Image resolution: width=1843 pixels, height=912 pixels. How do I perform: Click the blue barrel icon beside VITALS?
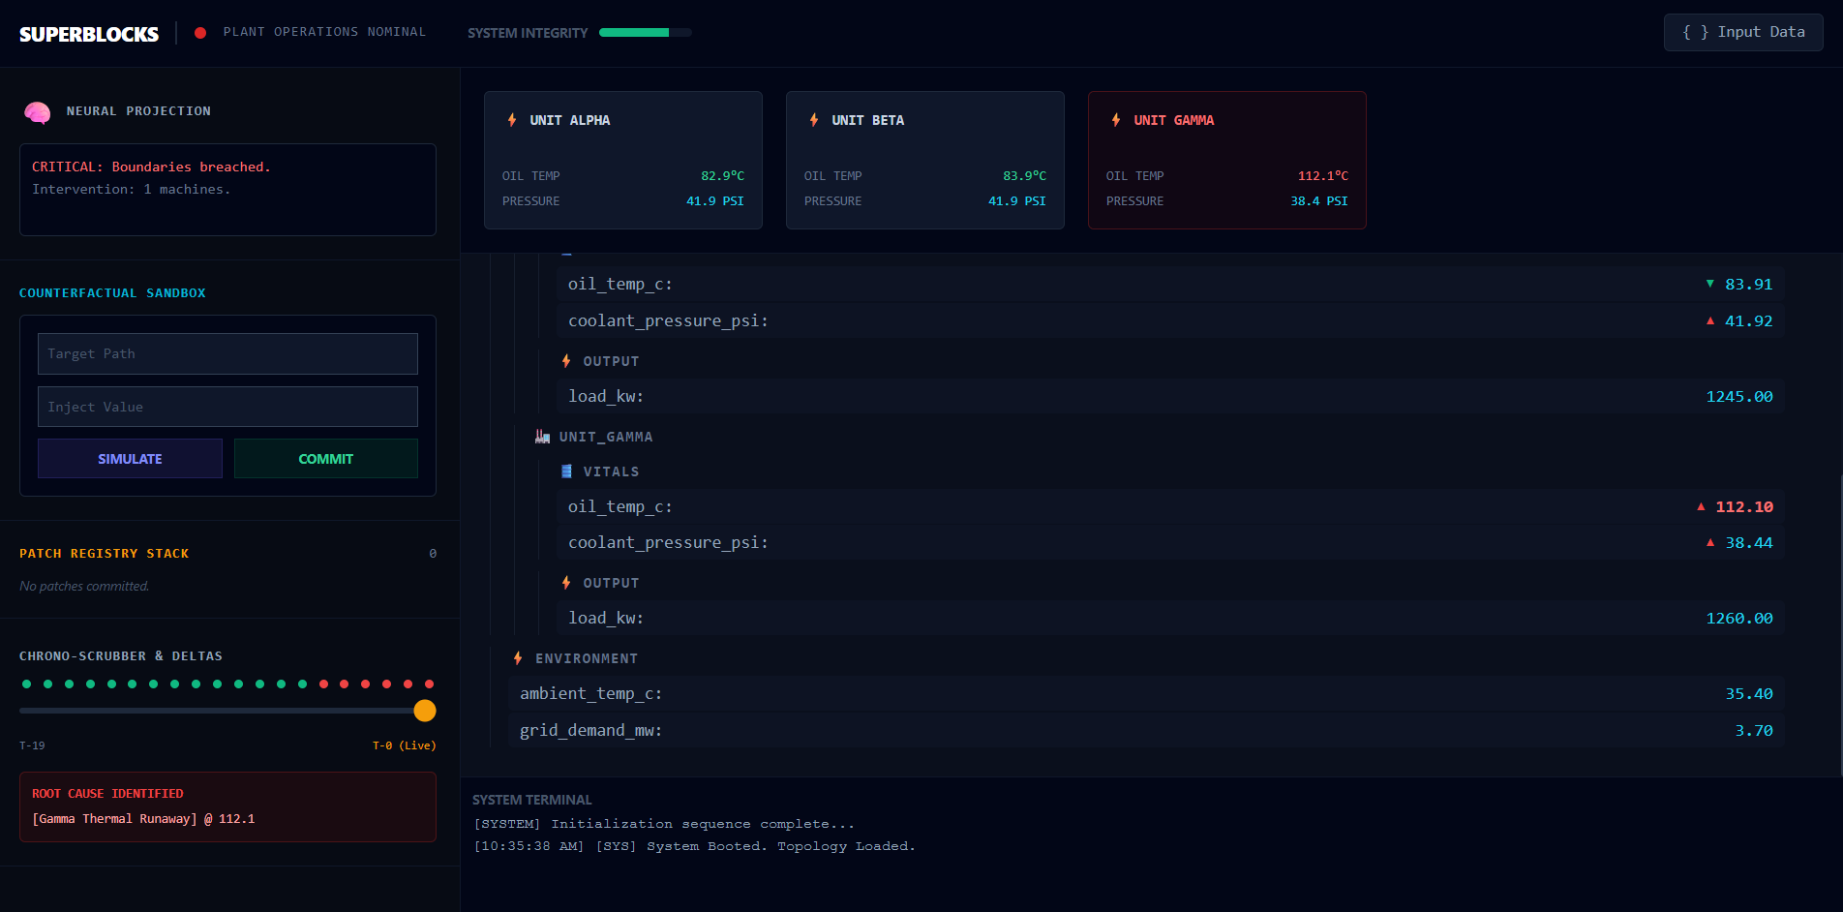click(x=566, y=471)
